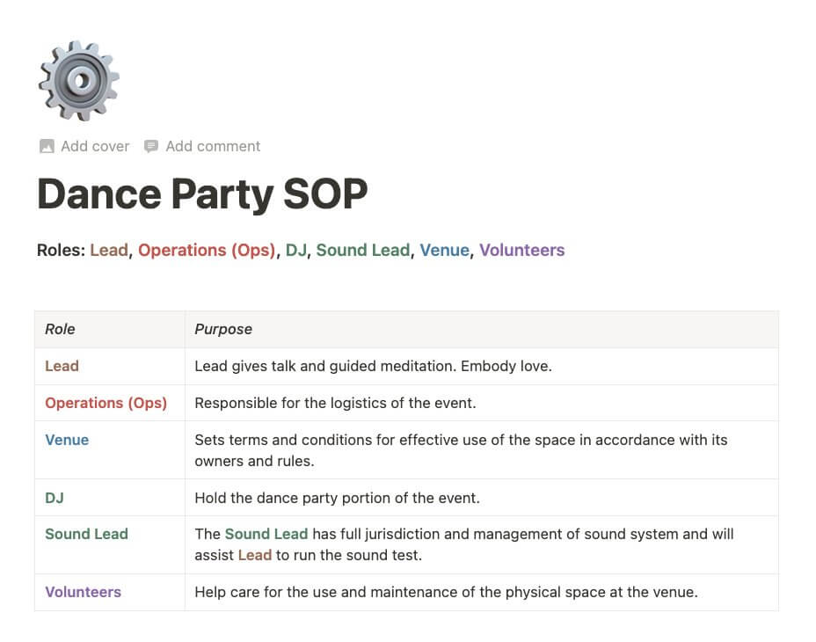Click Operations (Ops) link in table
The height and width of the screenshot is (642, 816).
[106, 403]
